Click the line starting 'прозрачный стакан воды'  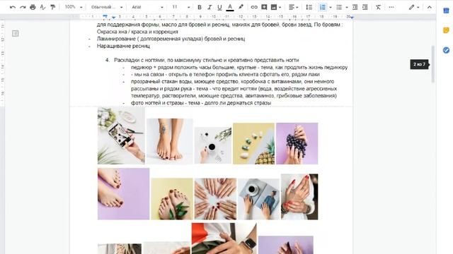click(233, 82)
